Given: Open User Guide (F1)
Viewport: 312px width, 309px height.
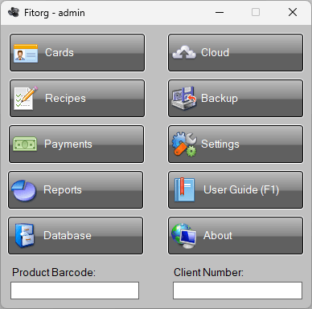Looking at the screenshot, I should 236,190.
